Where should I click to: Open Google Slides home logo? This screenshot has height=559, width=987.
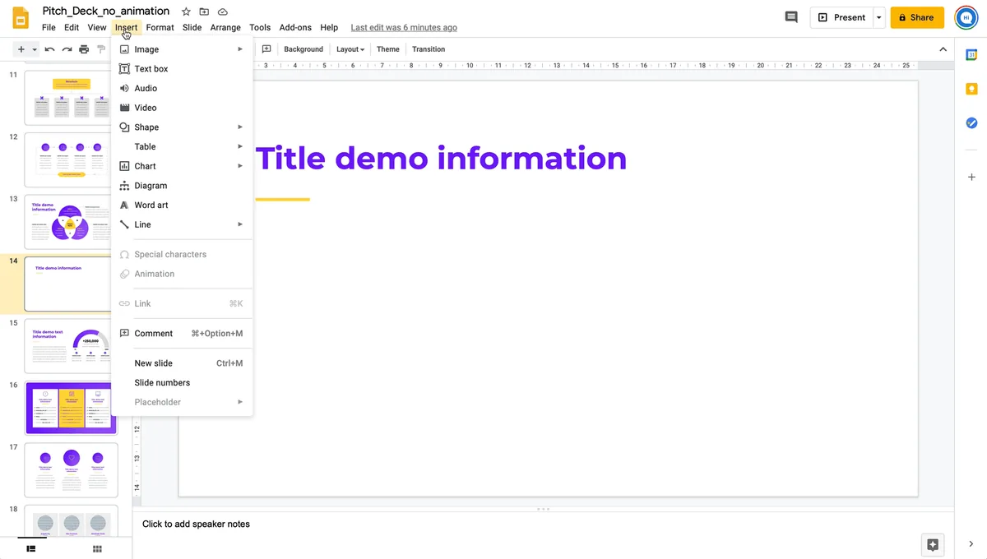click(x=21, y=17)
